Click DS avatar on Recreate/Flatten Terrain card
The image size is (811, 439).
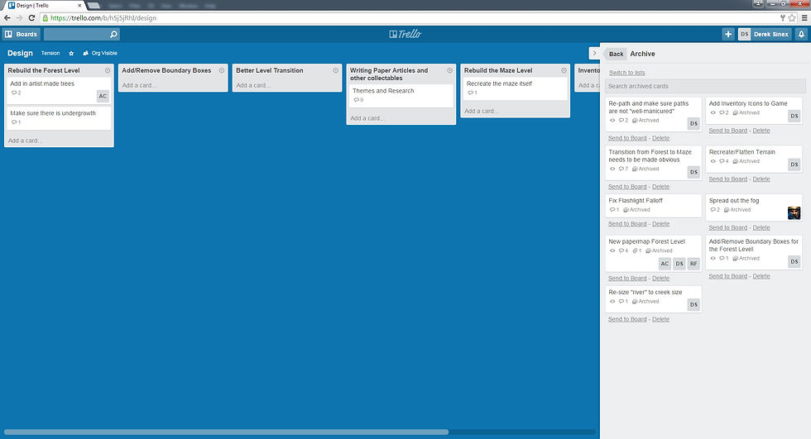794,165
